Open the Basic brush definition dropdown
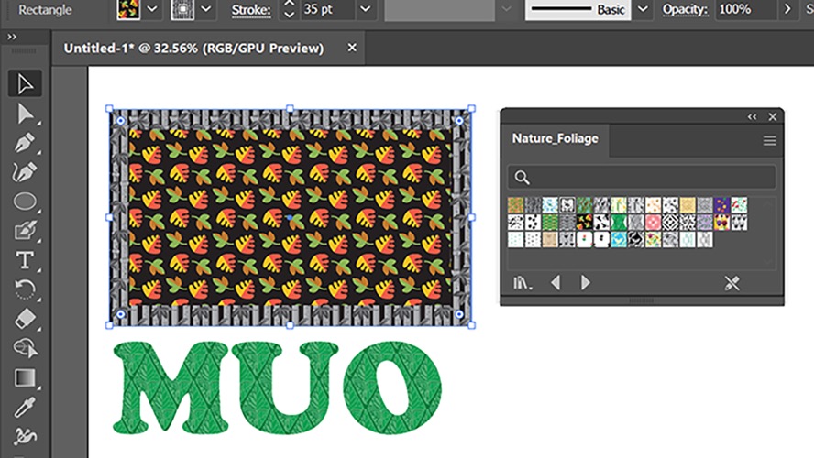This screenshot has width=814, height=458. pyautogui.click(x=643, y=9)
